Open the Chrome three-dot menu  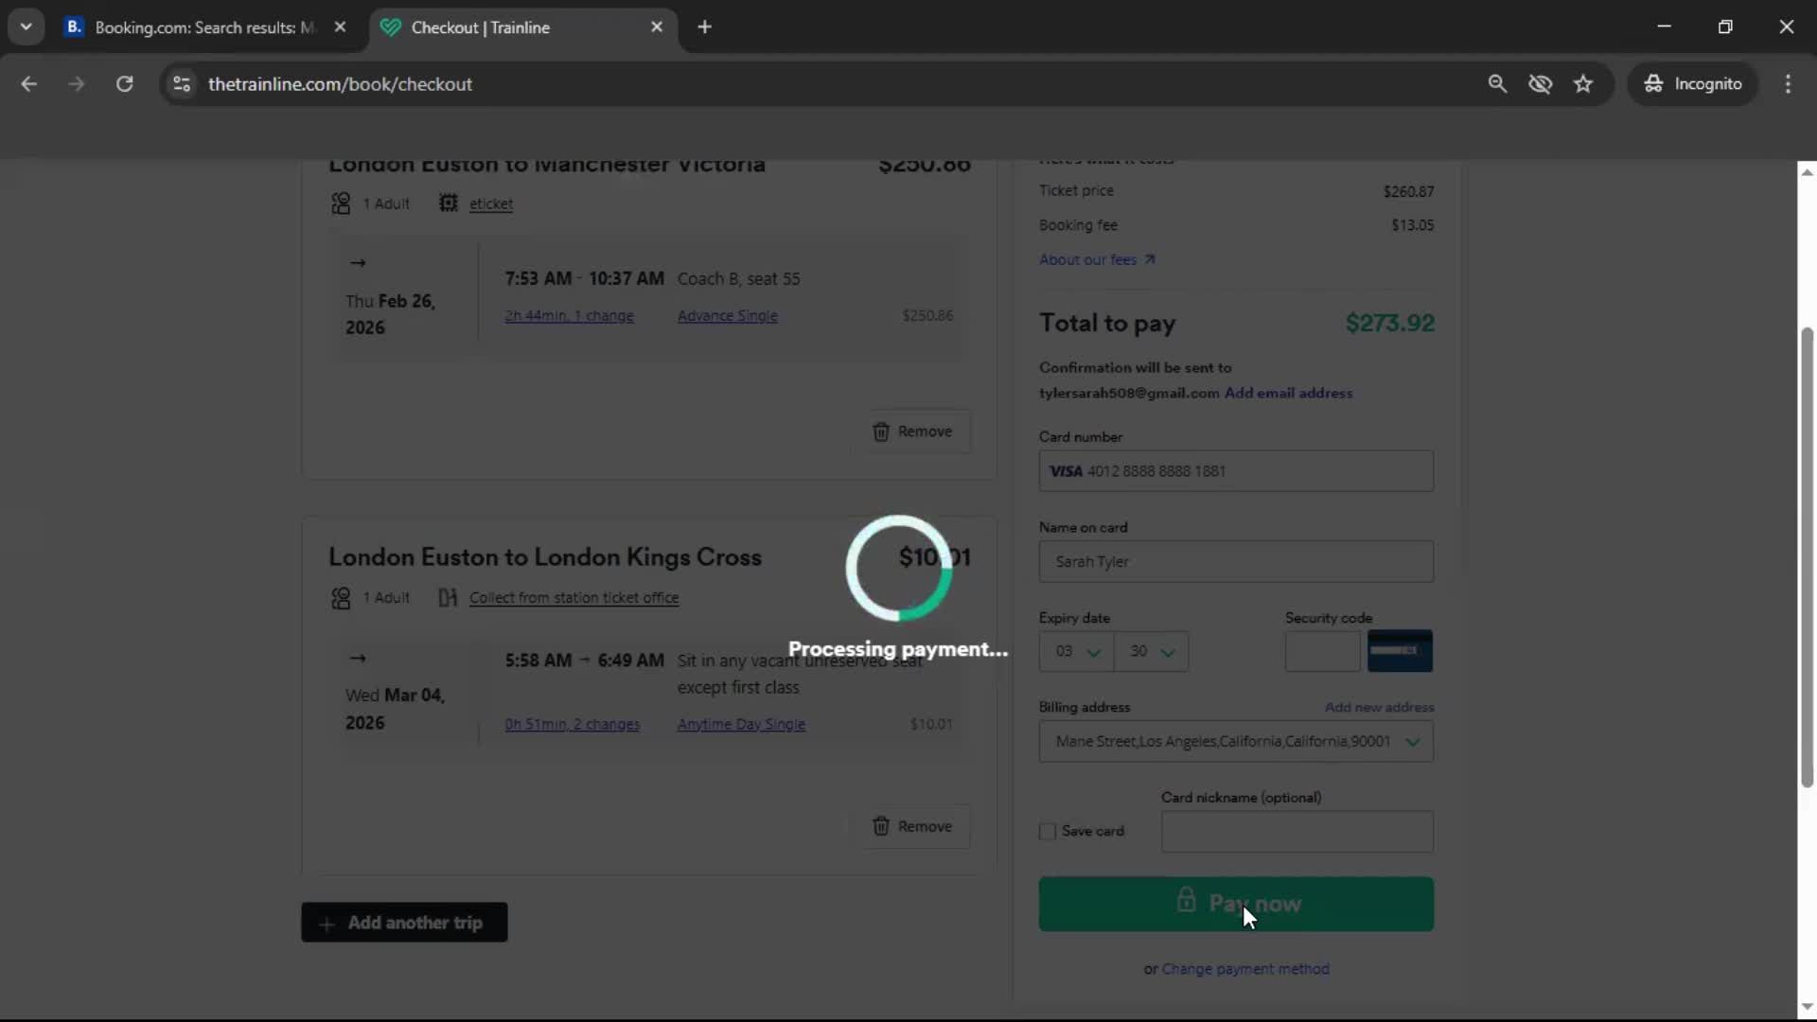tap(1789, 83)
